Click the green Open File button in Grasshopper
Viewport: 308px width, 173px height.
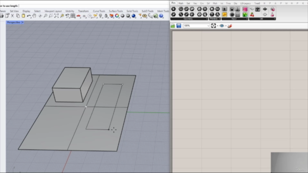(x=173, y=25)
